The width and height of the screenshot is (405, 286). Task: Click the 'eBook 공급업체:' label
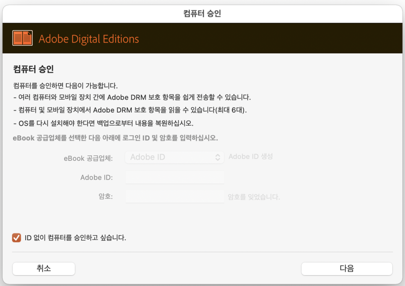[88, 158]
